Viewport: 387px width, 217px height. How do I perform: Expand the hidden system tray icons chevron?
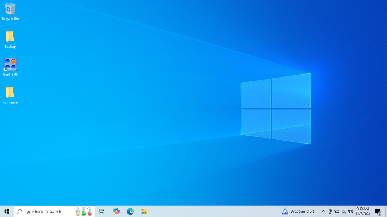[x=323, y=211]
